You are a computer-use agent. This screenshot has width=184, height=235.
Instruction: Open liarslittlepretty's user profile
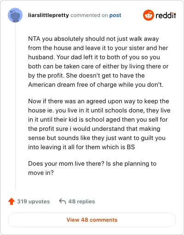click(48, 15)
